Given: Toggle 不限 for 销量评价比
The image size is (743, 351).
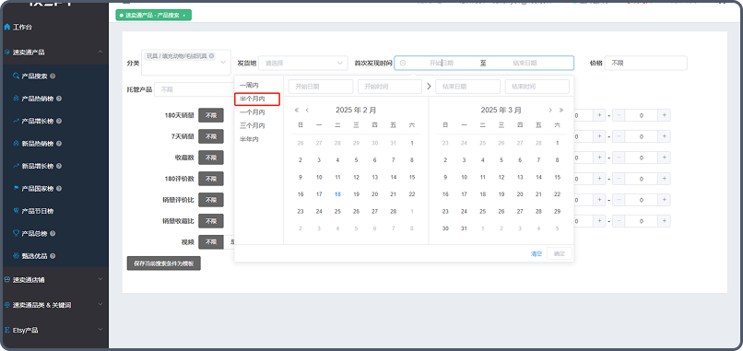Looking at the screenshot, I should [211, 200].
